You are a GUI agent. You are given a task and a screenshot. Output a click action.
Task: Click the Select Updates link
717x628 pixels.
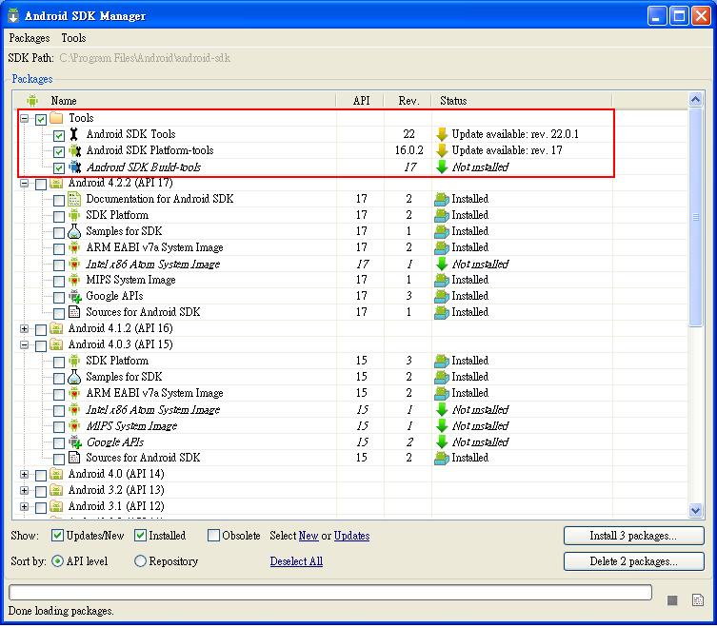[351, 536]
